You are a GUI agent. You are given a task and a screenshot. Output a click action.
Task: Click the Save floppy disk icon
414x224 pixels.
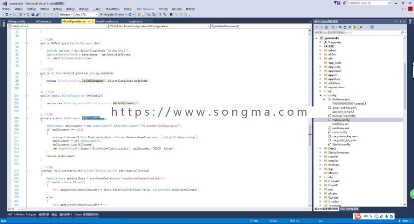click(33, 15)
